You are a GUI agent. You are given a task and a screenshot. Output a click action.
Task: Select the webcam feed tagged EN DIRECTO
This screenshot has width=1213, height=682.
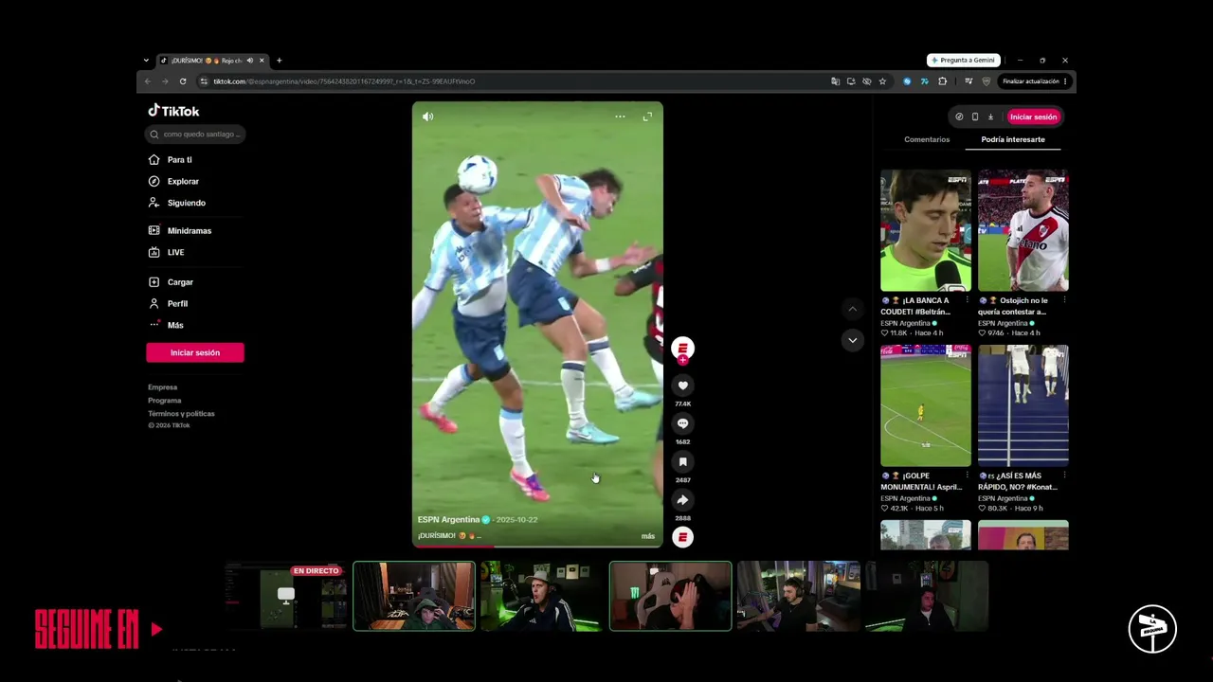(x=288, y=596)
